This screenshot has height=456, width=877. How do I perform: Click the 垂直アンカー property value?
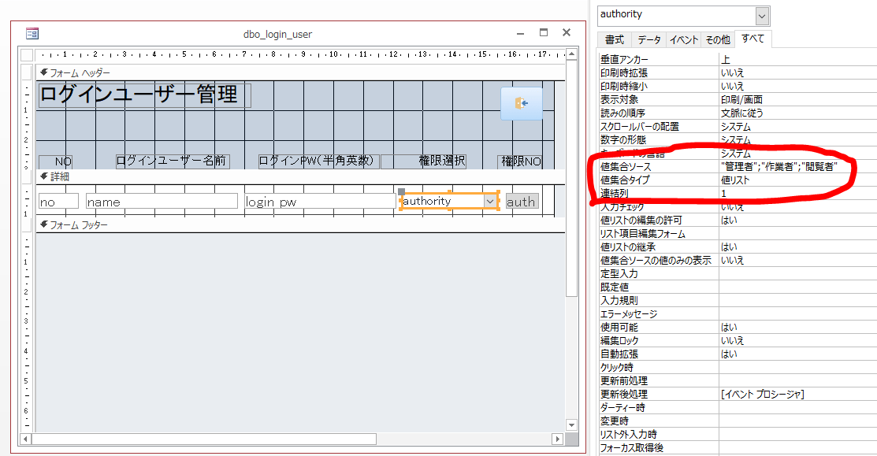[x=797, y=59]
